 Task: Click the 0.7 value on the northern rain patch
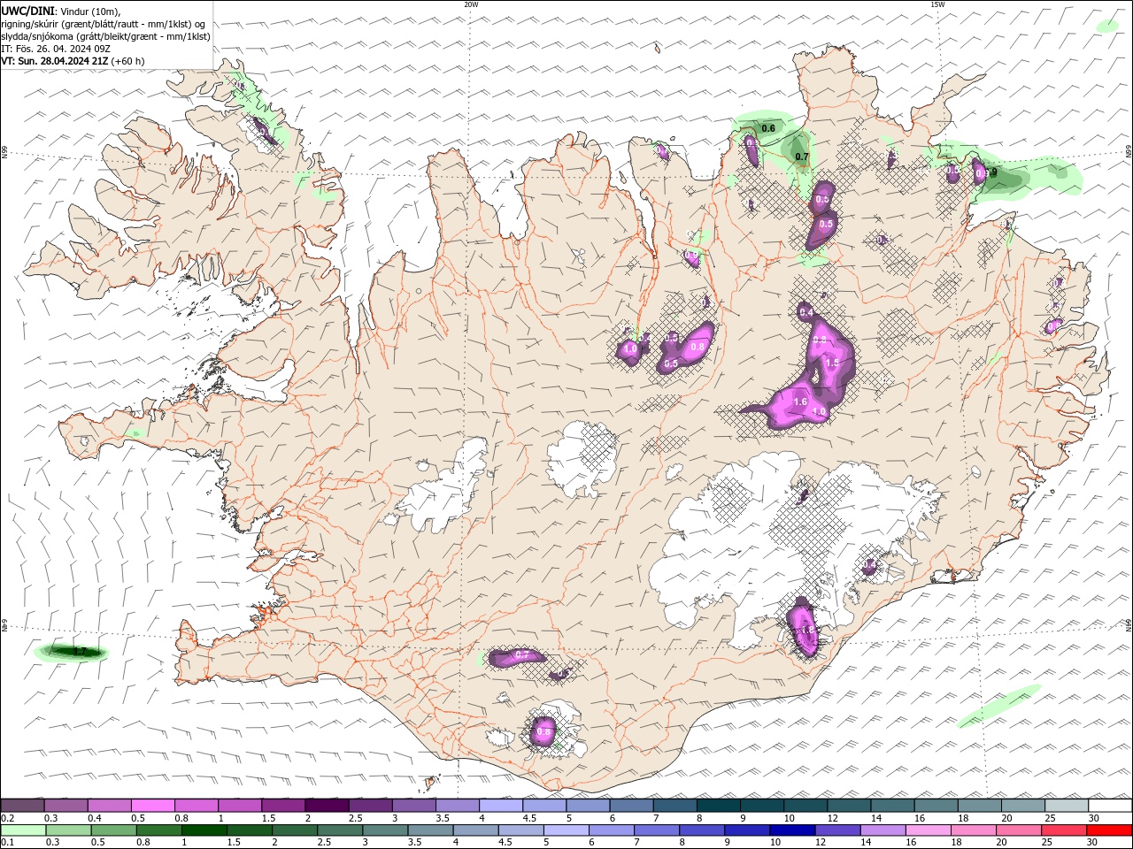pyautogui.click(x=802, y=157)
